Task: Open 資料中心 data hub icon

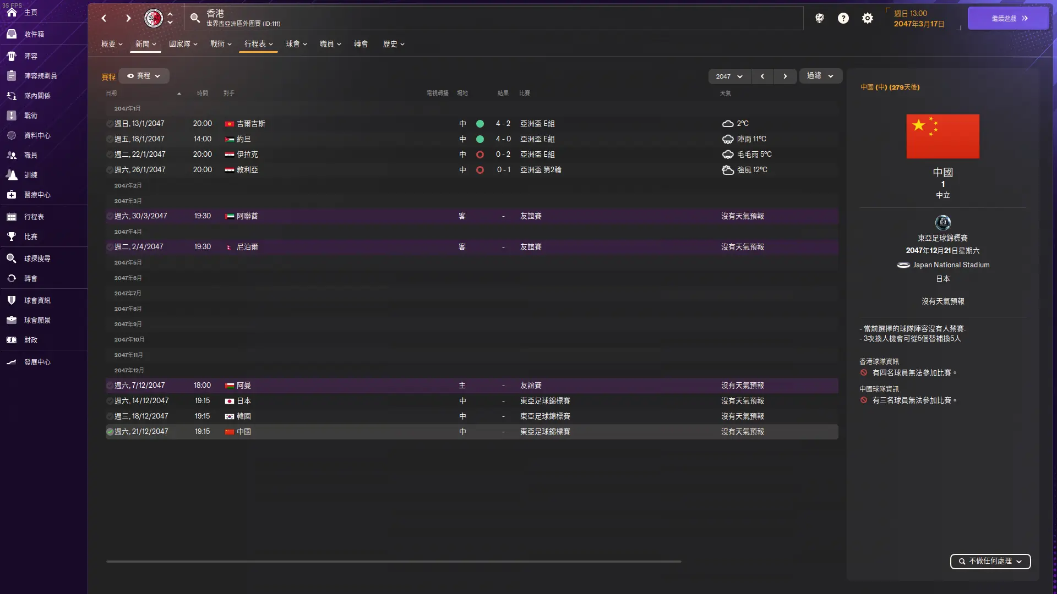Action: (12, 135)
